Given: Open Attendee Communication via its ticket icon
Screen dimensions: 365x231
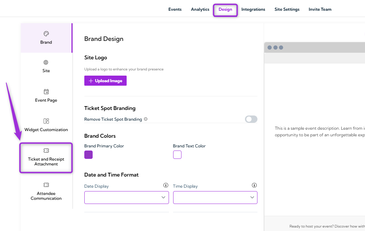Looking at the screenshot, I should point(46,185).
